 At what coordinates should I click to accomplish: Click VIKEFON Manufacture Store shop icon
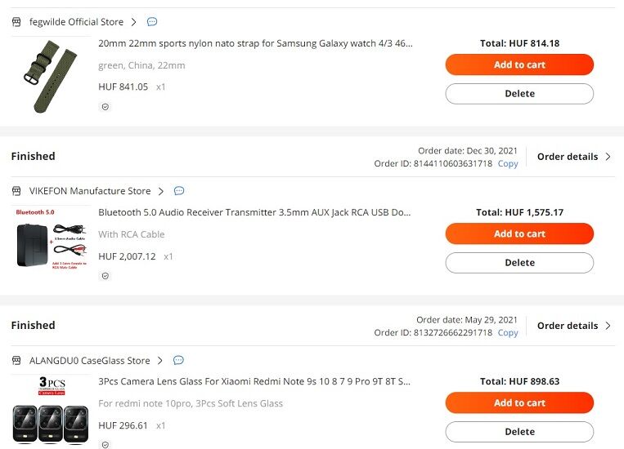(x=16, y=191)
